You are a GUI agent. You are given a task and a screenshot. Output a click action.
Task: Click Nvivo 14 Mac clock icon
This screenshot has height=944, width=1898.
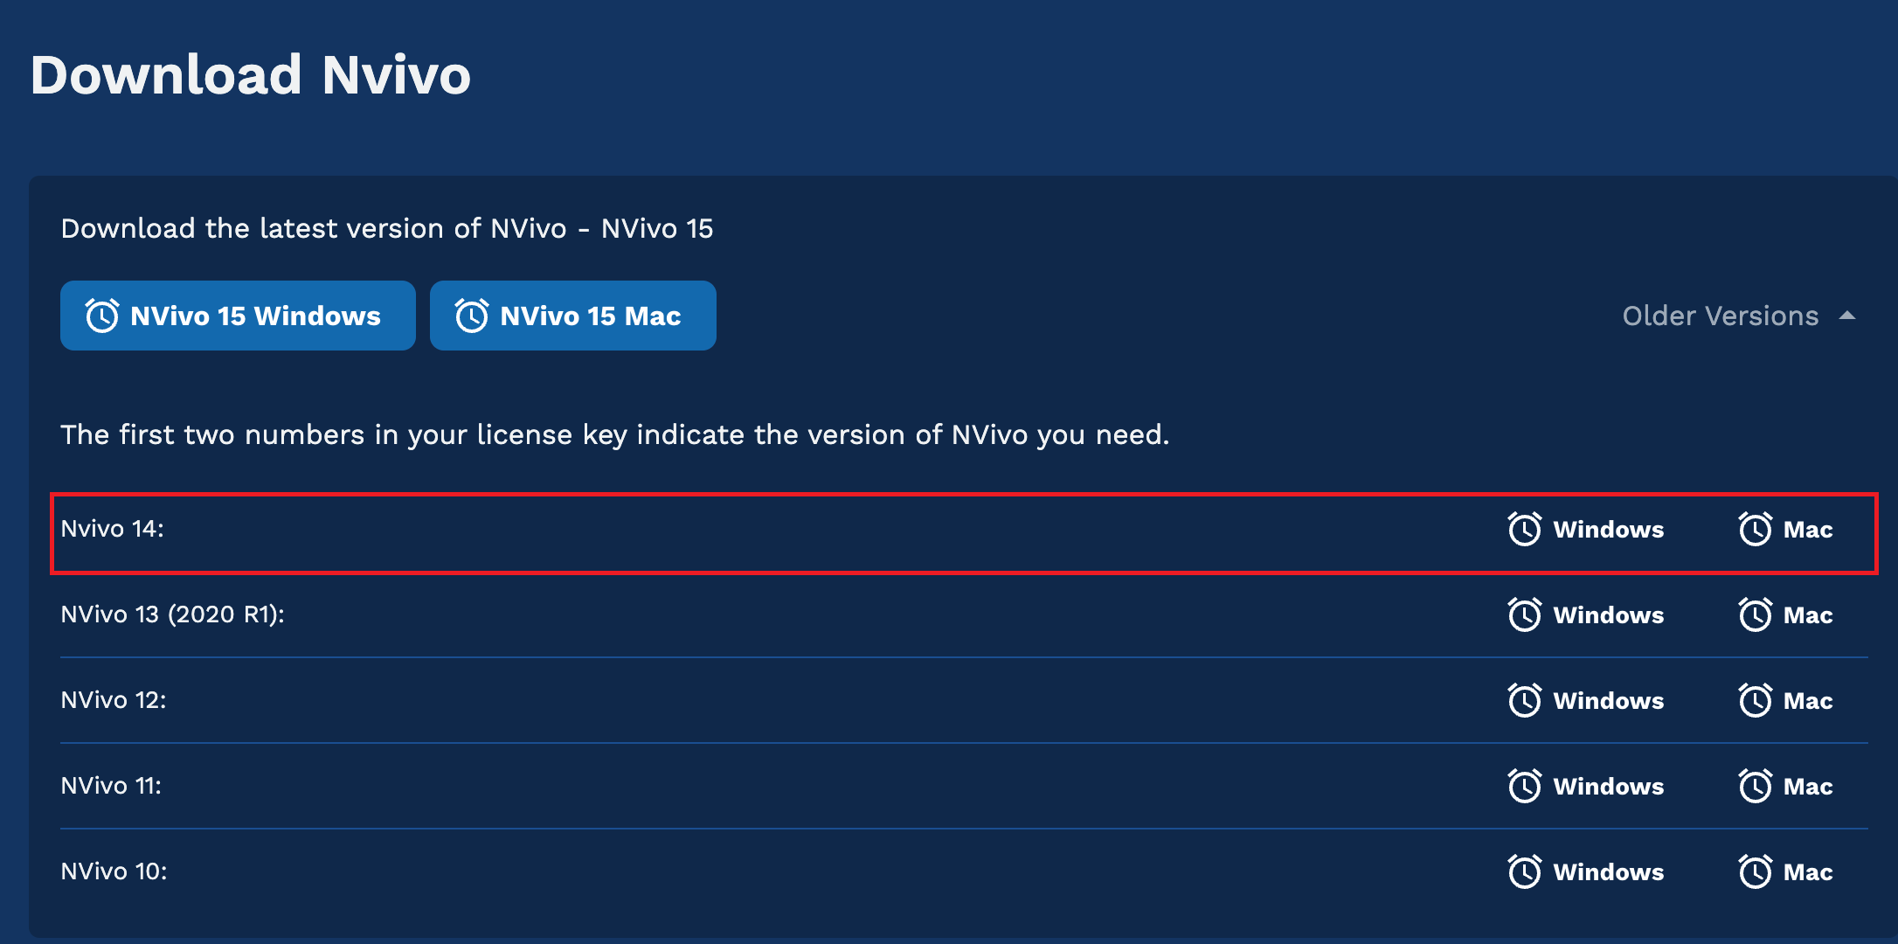tap(1755, 529)
